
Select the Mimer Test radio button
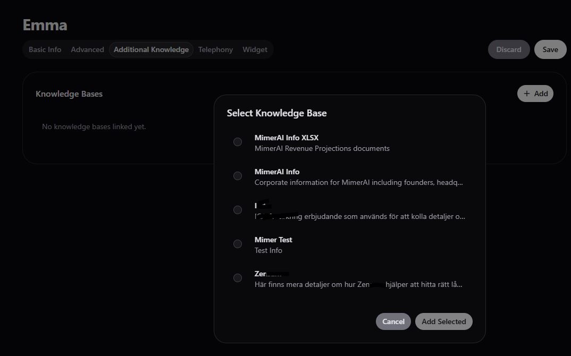pyautogui.click(x=238, y=244)
